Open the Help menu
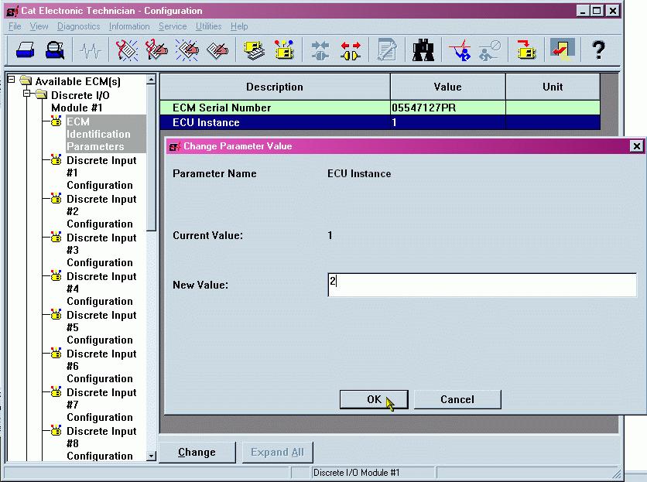 (x=239, y=26)
